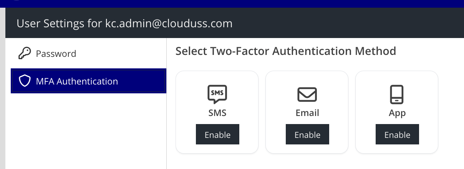Open the Password settings section
Viewport: 464px width, 169px height.
pos(56,53)
